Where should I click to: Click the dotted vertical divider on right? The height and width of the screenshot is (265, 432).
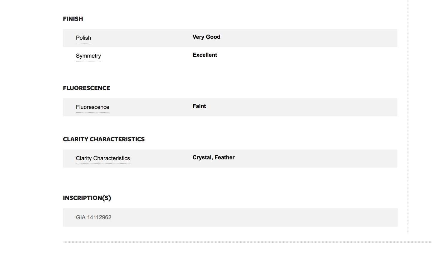click(407, 116)
